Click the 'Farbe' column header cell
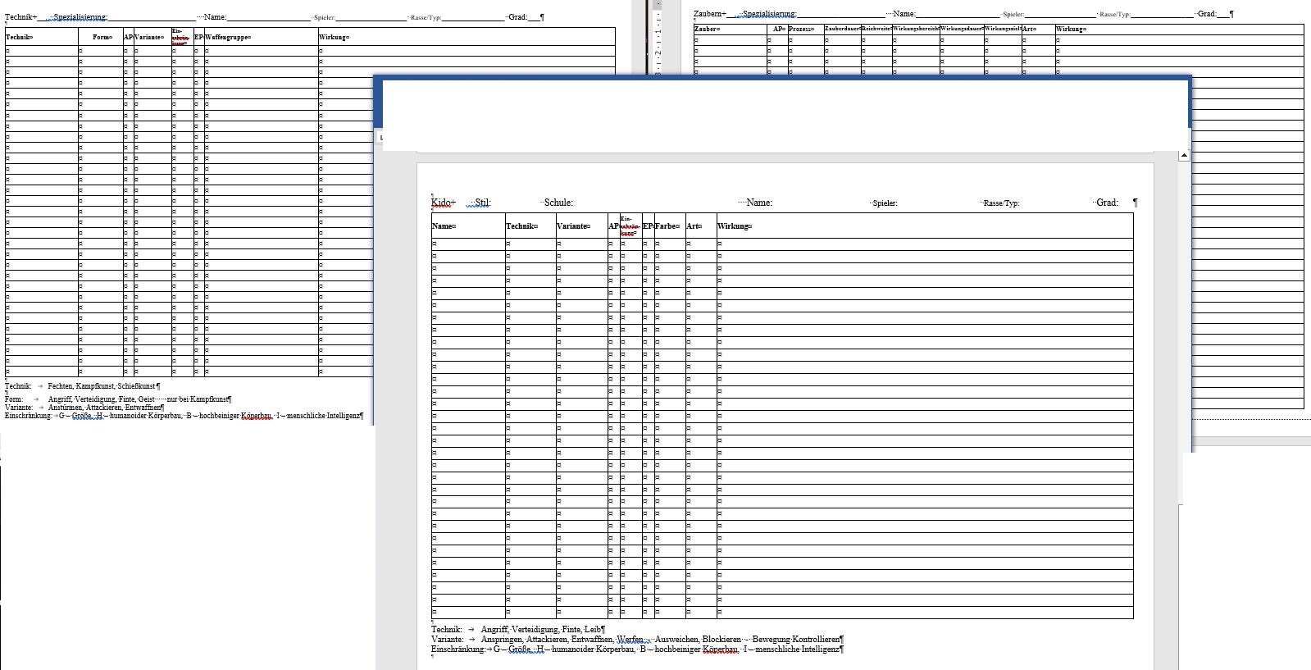 pyautogui.click(x=667, y=226)
